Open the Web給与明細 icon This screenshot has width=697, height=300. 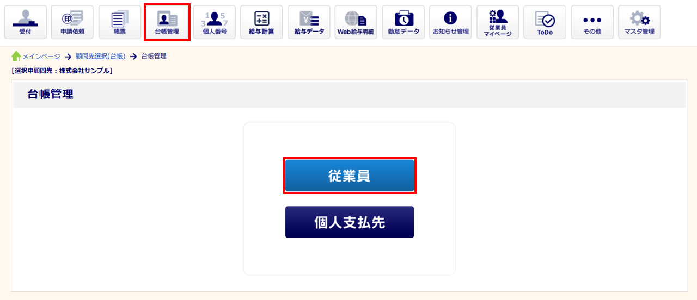[356, 22]
